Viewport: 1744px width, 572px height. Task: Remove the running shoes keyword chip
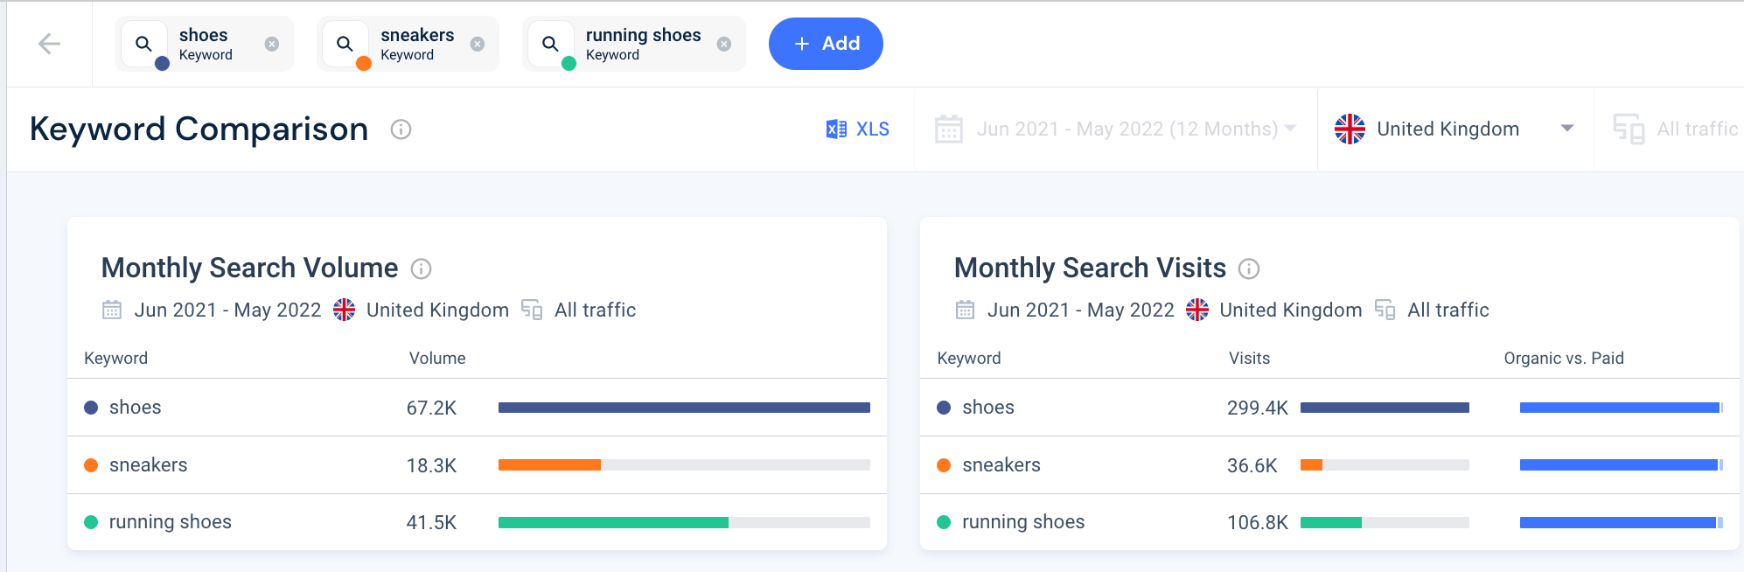724,44
